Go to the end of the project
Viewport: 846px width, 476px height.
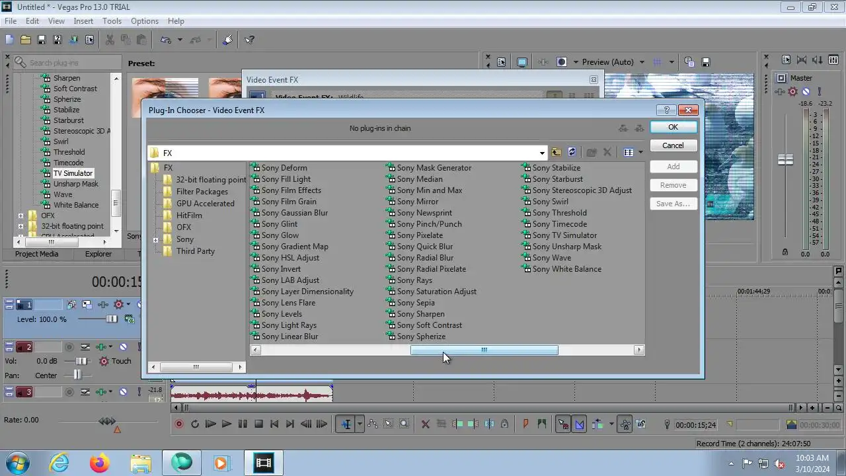pyautogui.click(x=290, y=424)
